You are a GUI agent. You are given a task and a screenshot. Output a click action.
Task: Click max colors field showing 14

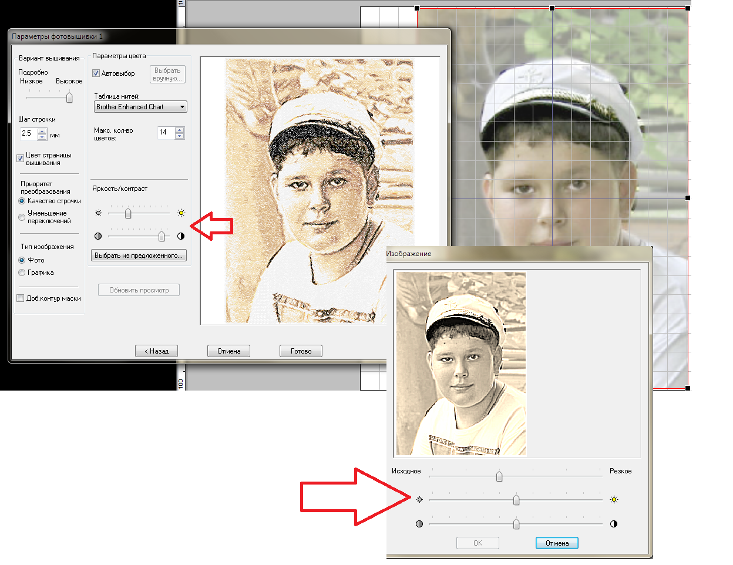click(x=166, y=133)
